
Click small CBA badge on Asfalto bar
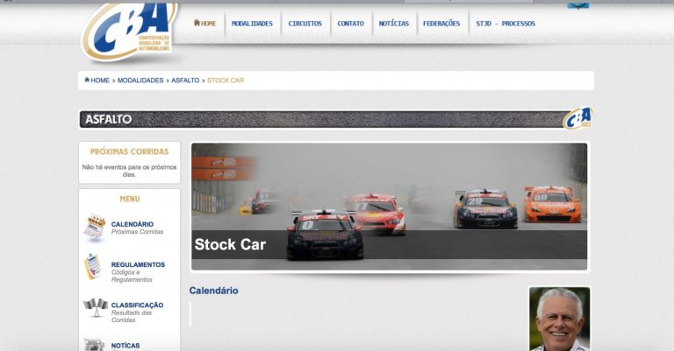(577, 118)
